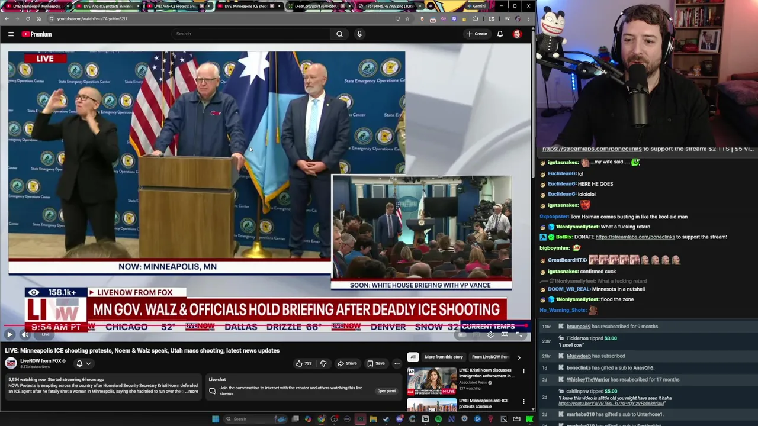
Task: Open Gemini in the Chrome title bar
Action: click(476, 6)
